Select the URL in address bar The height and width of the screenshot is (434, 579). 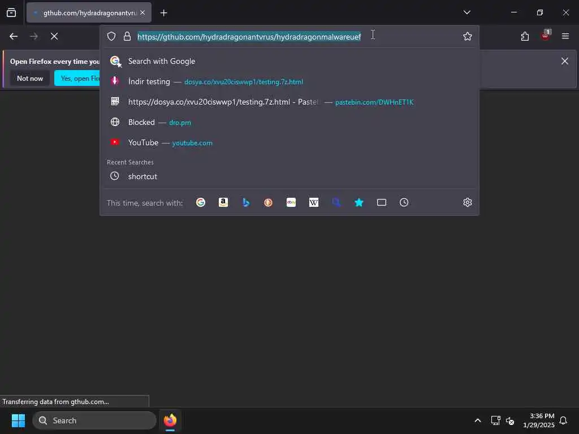click(x=249, y=37)
